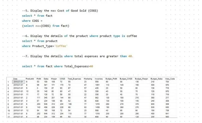Image resolution: width=202 pixels, height=123 pixels.
Task: Click the COGS value 170 in row 2
Action: click(x=62, y=85)
